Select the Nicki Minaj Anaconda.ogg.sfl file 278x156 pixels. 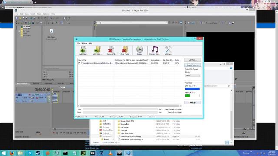click(x=132, y=140)
